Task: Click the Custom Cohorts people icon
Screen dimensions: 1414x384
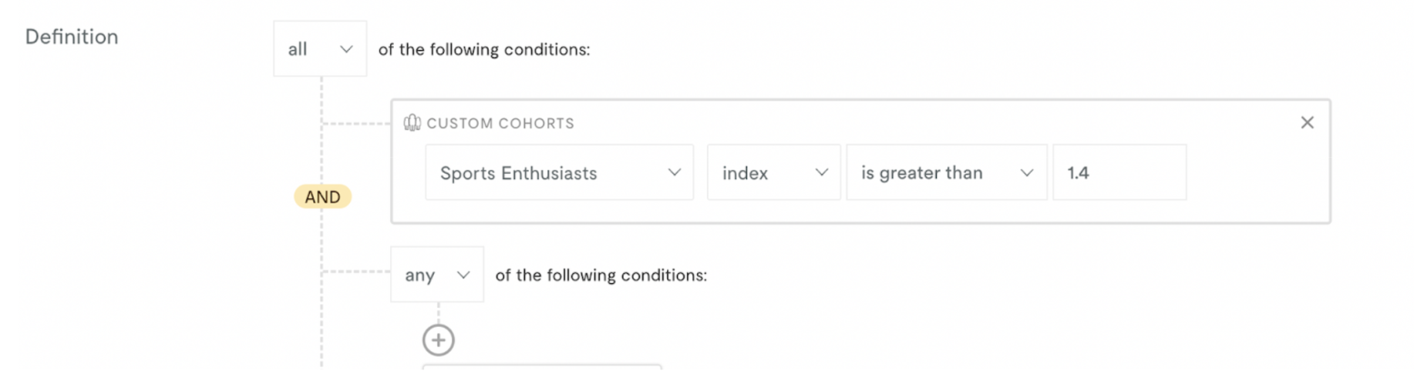Action: click(412, 123)
